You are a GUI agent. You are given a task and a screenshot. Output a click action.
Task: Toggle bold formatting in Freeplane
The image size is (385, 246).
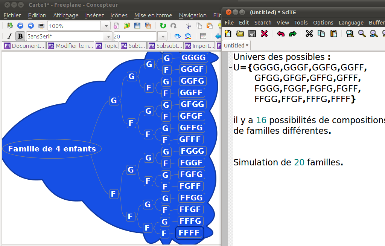[x=20, y=37]
